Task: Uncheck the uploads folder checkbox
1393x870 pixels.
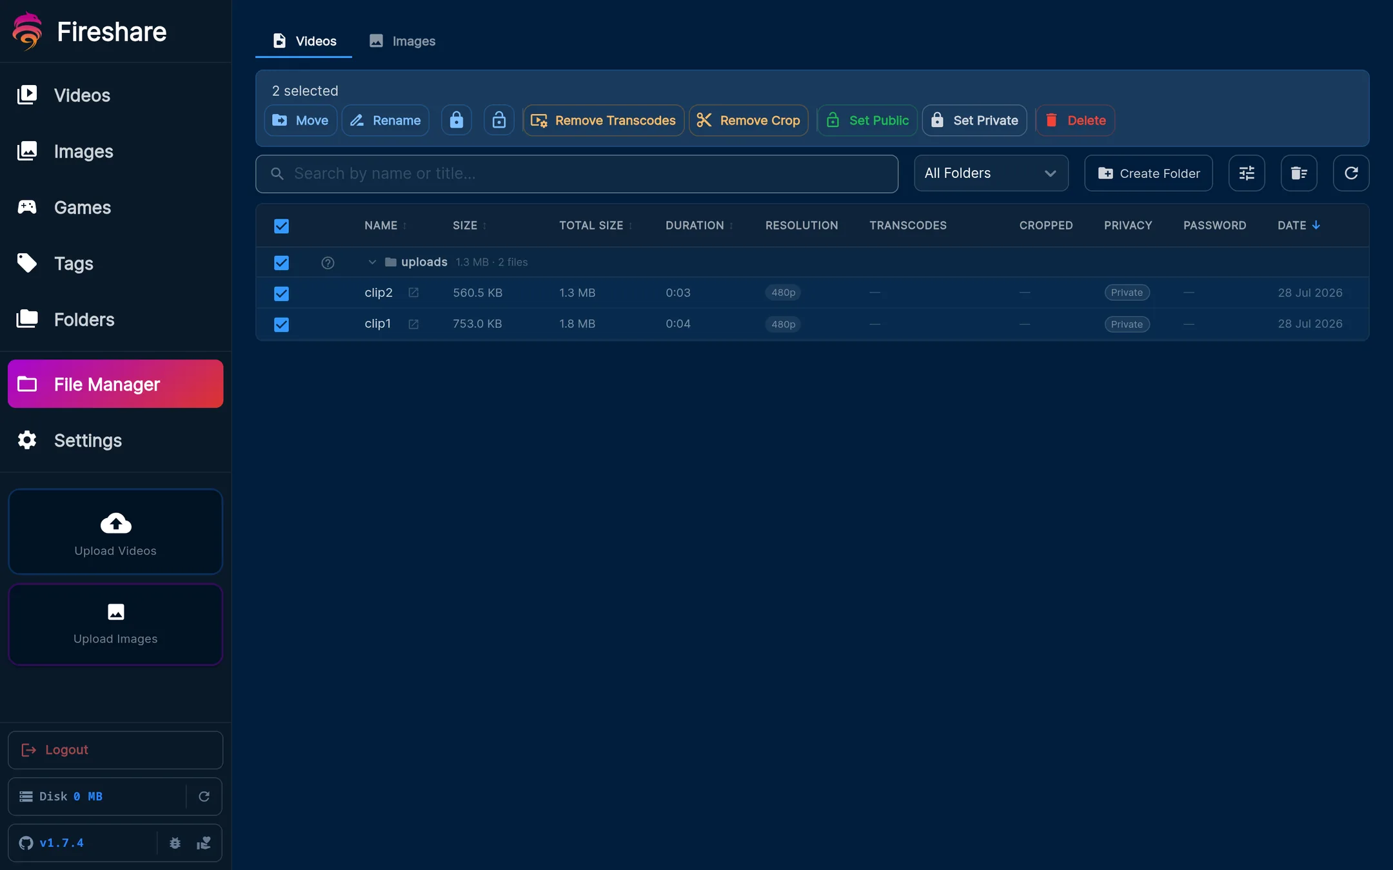Action: tap(281, 263)
